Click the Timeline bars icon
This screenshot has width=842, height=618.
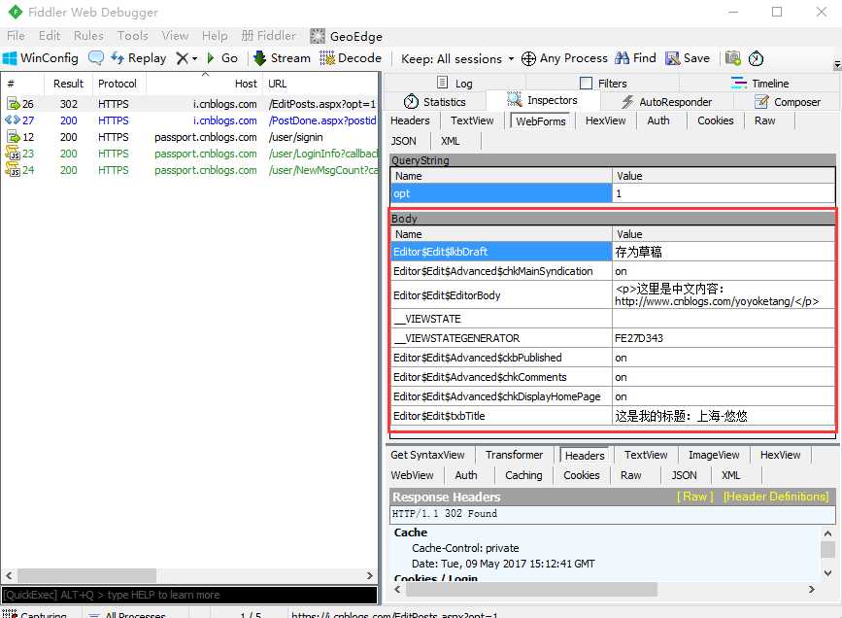coord(739,83)
